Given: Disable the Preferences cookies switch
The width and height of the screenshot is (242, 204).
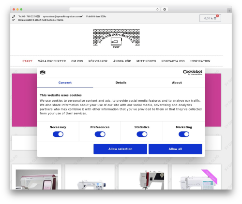Looking at the screenshot, I should coord(100,134).
